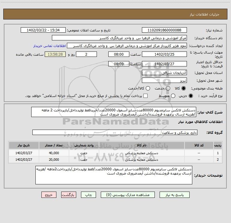Click the چاپ print button
The image size is (231, 223).
point(88,195)
